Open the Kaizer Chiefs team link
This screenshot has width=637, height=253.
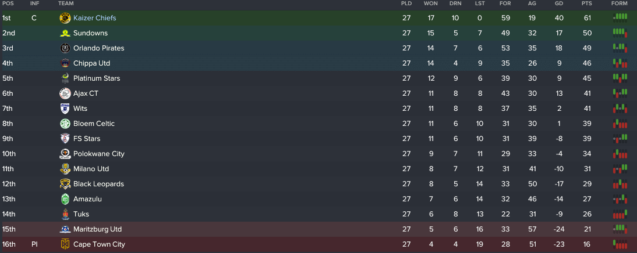[95, 18]
